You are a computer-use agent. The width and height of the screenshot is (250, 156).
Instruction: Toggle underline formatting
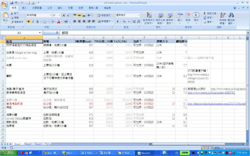click(37, 21)
